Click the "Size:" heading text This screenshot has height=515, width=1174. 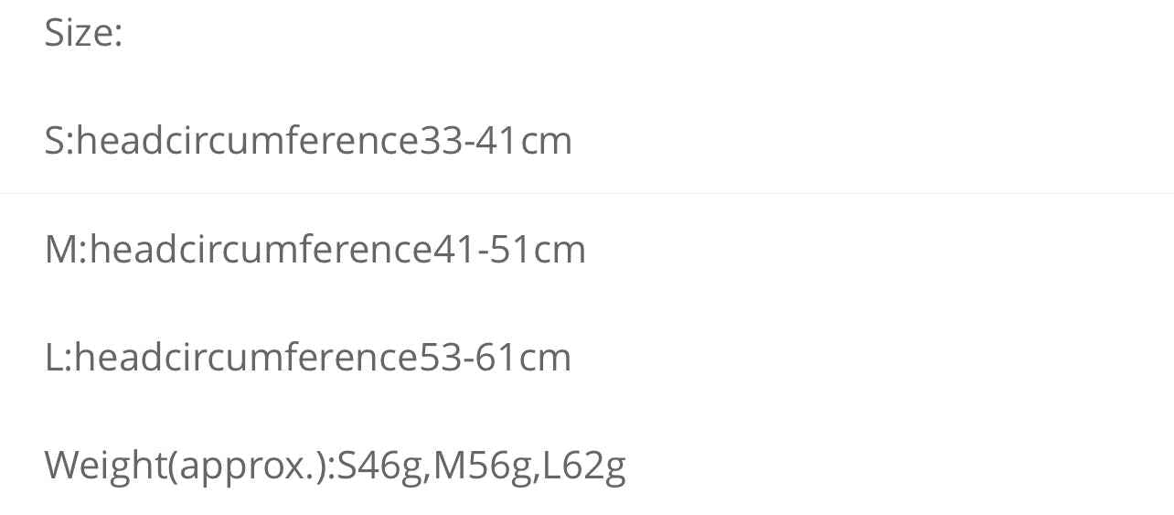tap(83, 35)
